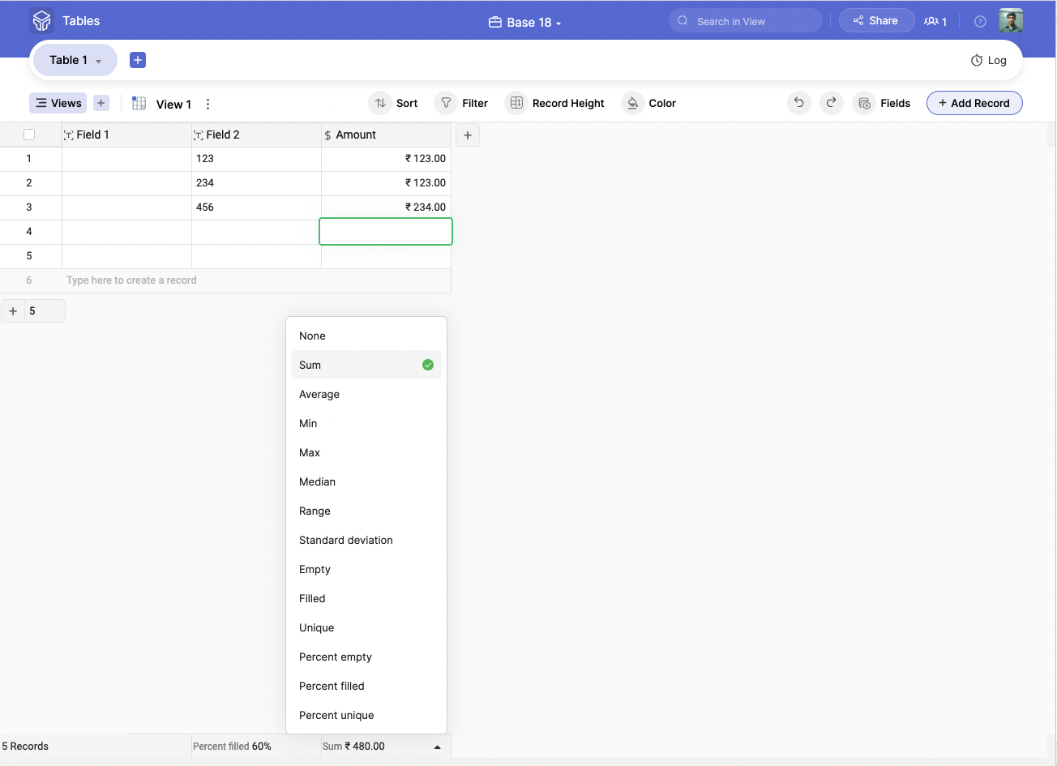The height and width of the screenshot is (766, 1057).
Task: Choose Filled in the summary menu
Action: (366, 598)
